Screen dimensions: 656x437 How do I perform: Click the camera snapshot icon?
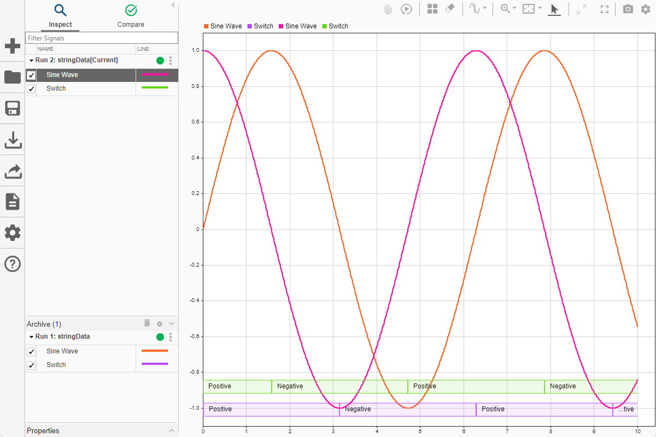tap(628, 9)
